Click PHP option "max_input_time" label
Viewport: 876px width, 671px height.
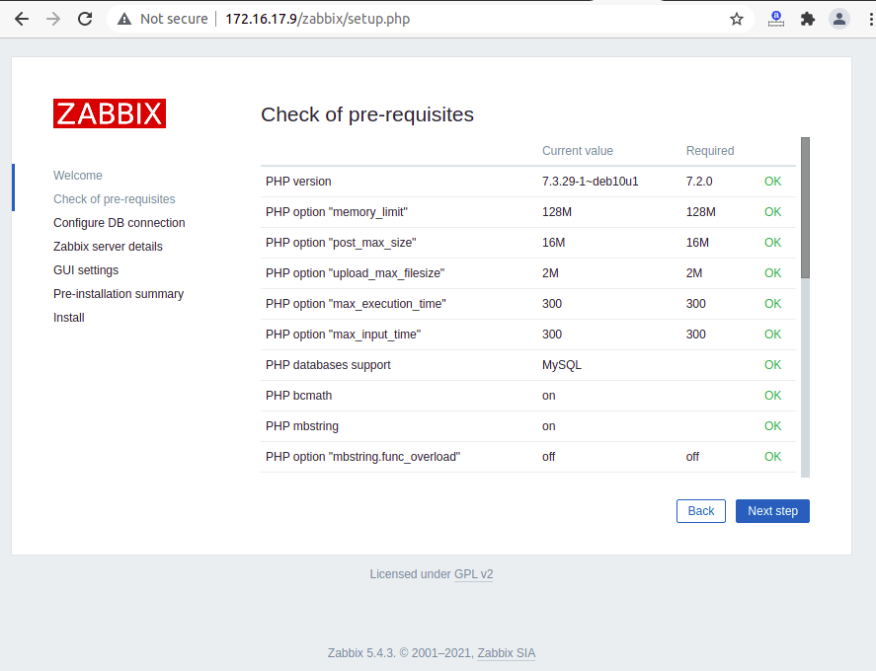pyautogui.click(x=343, y=335)
